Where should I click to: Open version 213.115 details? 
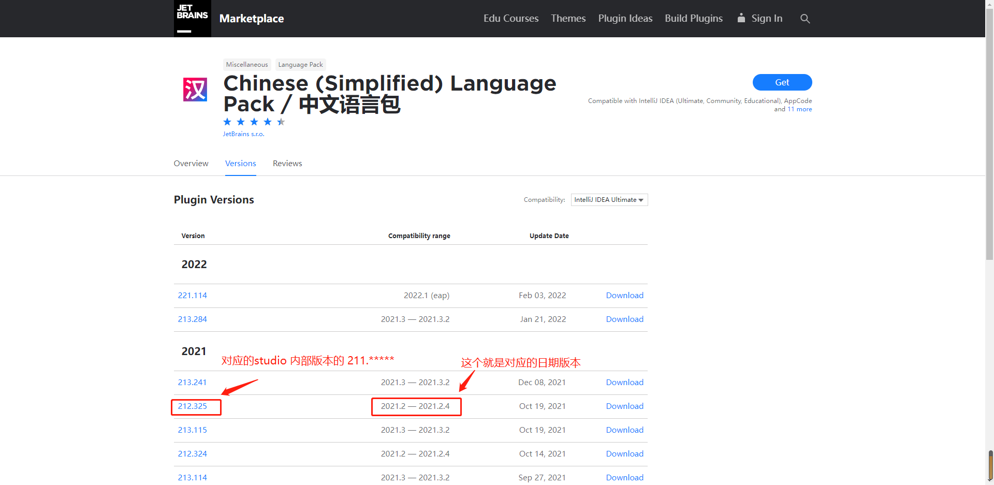[193, 430]
